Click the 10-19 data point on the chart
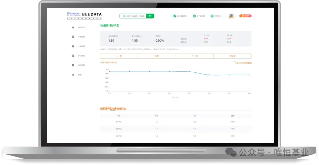This screenshot has width=319, height=165. (189, 72)
